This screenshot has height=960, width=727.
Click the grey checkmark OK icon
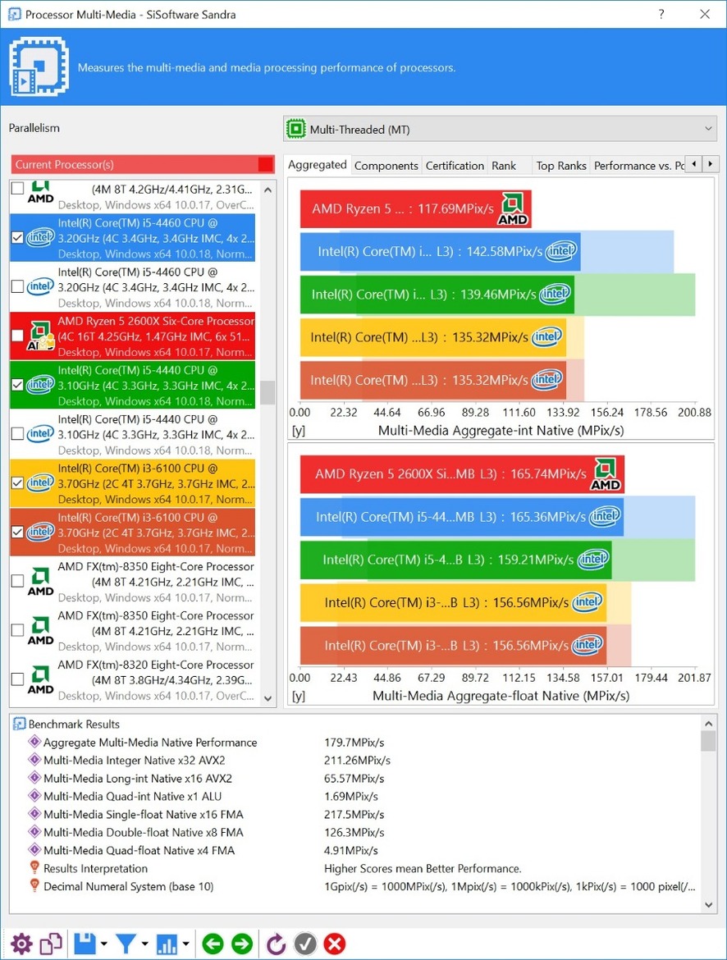305,944
